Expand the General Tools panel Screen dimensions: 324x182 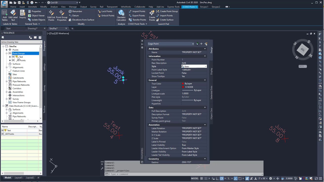click(x=32, y=24)
